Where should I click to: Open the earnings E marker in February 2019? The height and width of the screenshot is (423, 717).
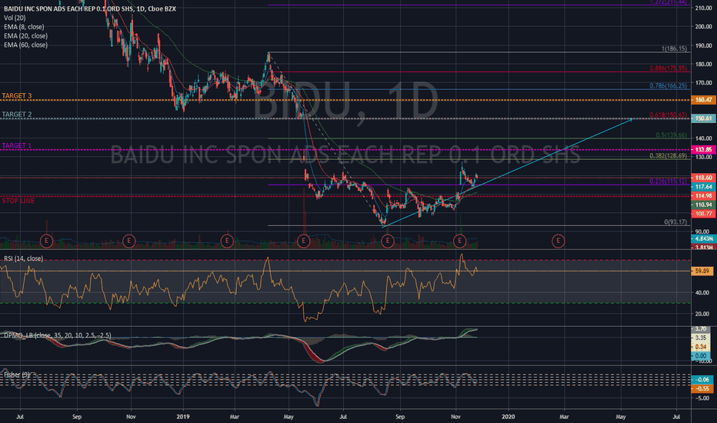pyautogui.click(x=227, y=241)
